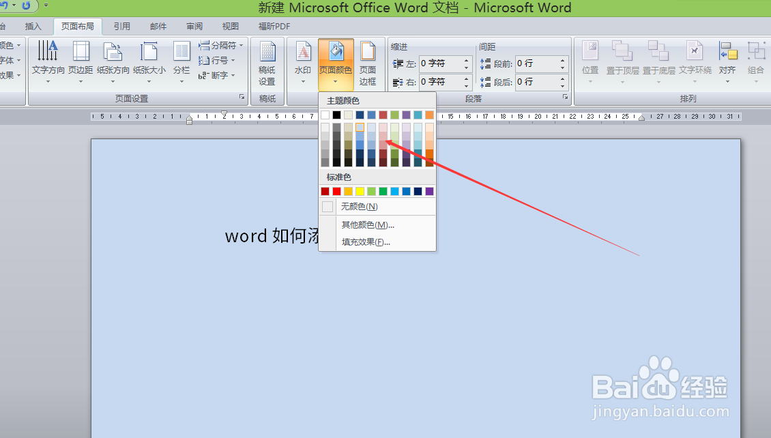
Task: Increase left indent with up stepper
Action: [467, 60]
